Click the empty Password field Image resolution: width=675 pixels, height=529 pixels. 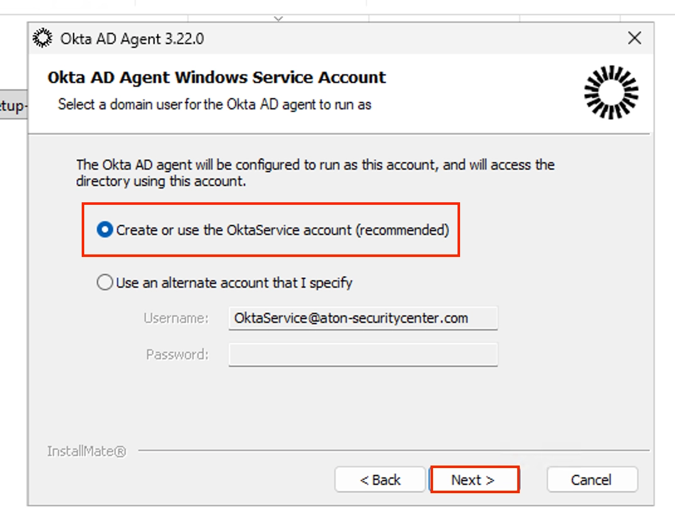(363, 354)
